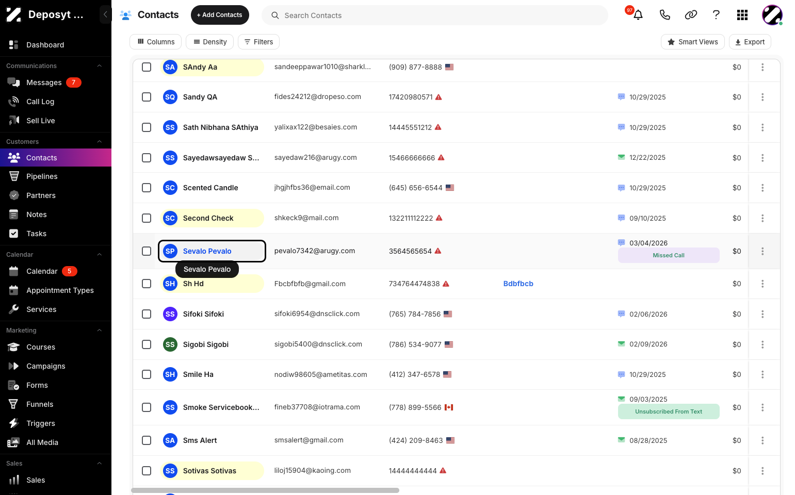Click the warning icon next to 17420980571
This screenshot has width=795, height=495.
click(439, 97)
